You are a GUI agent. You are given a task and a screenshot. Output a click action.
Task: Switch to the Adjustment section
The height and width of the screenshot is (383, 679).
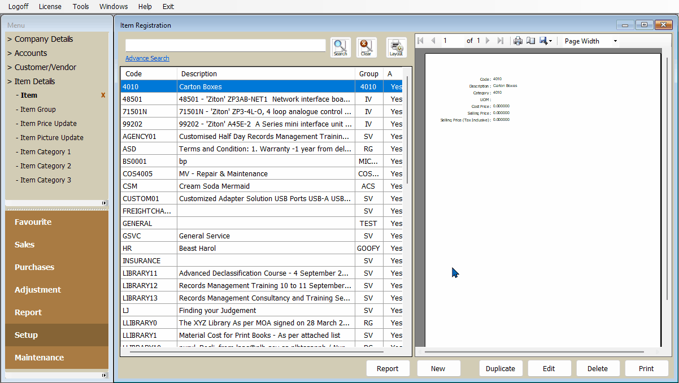pyautogui.click(x=56, y=290)
